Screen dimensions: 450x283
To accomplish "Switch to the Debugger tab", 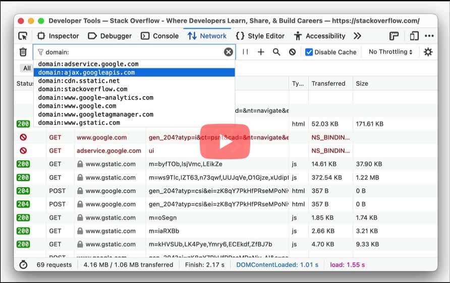I will tap(109, 36).
